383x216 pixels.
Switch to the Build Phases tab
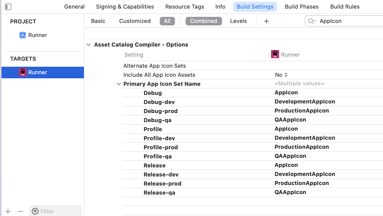[x=302, y=7]
